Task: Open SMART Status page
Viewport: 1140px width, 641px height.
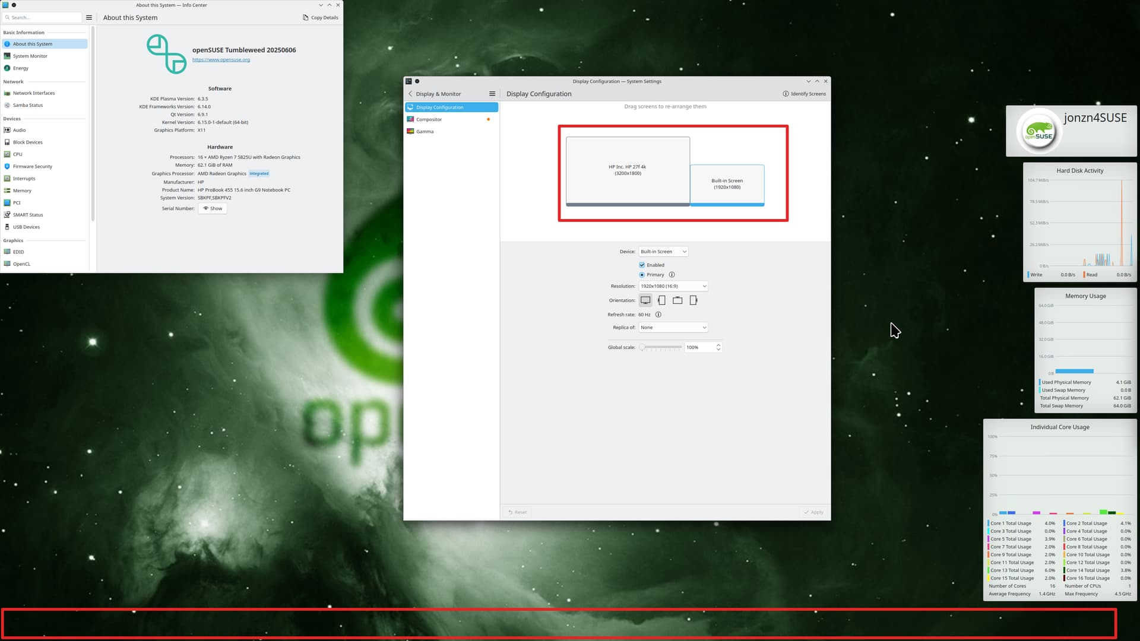Action: coord(45,215)
